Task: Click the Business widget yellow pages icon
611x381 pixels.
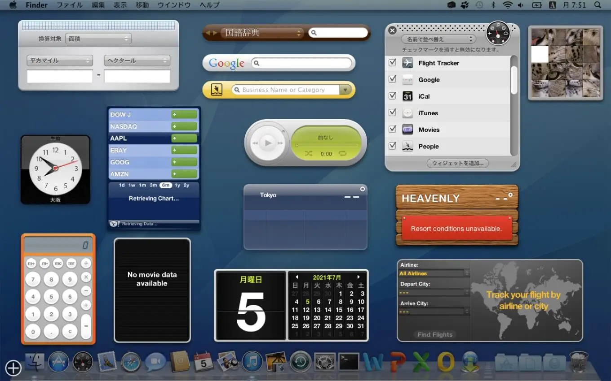Action: pyautogui.click(x=217, y=90)
